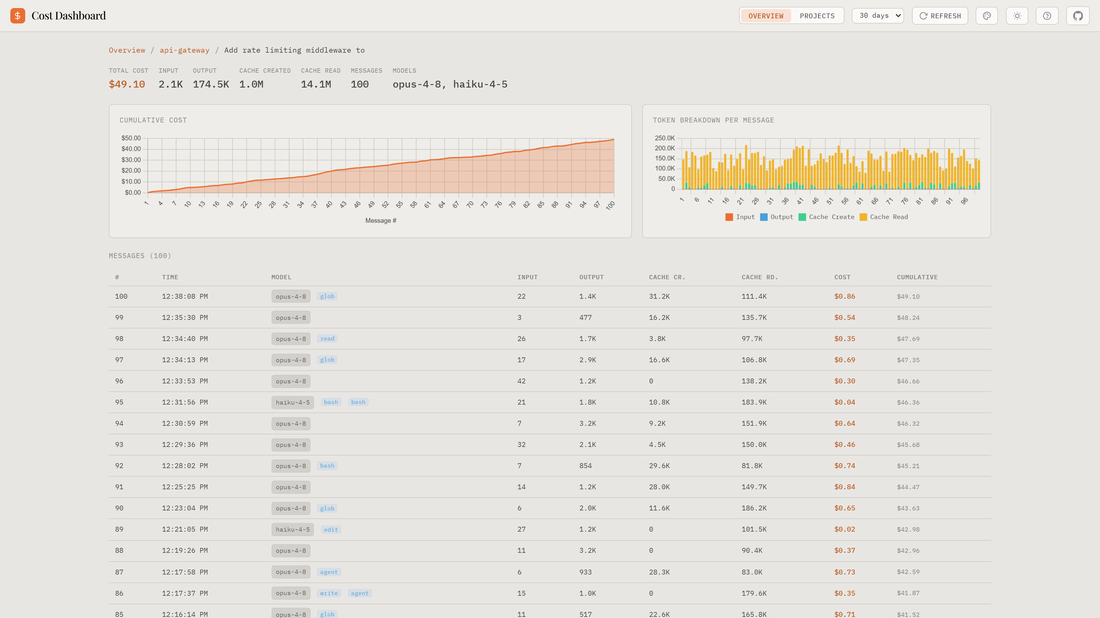Click the glob tag on message 85
Screen dimensions: 1100x618
[327, 614]
